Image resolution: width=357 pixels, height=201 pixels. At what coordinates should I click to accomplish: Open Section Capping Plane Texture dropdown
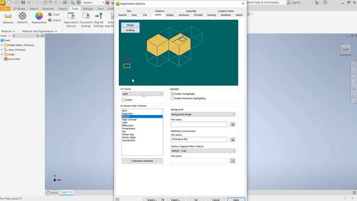pos(203,151)
